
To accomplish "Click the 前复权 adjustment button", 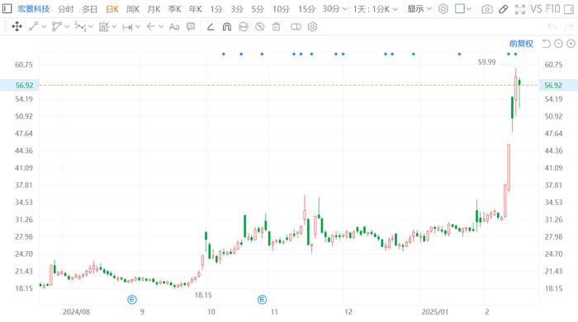I will (521, 44).
